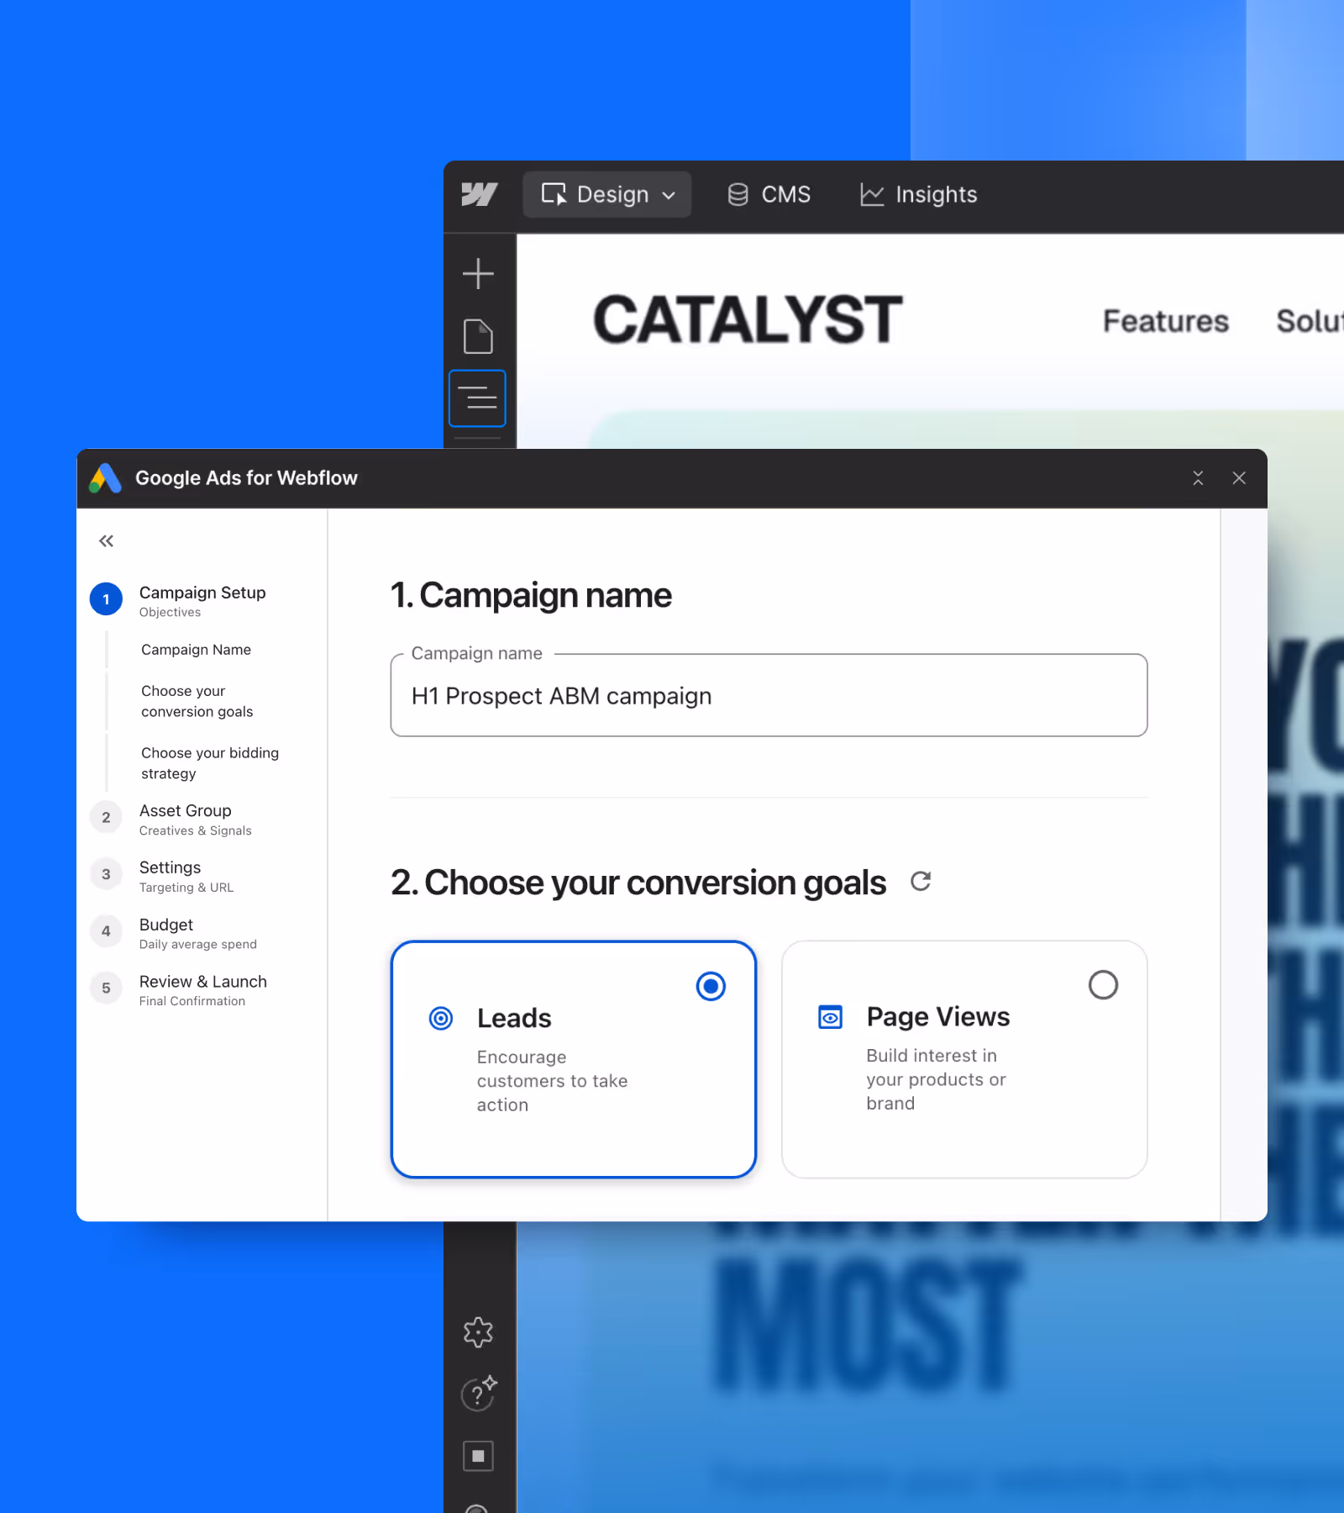
Task: Select the Leads radio button
Action: click(x=711, y=986)
